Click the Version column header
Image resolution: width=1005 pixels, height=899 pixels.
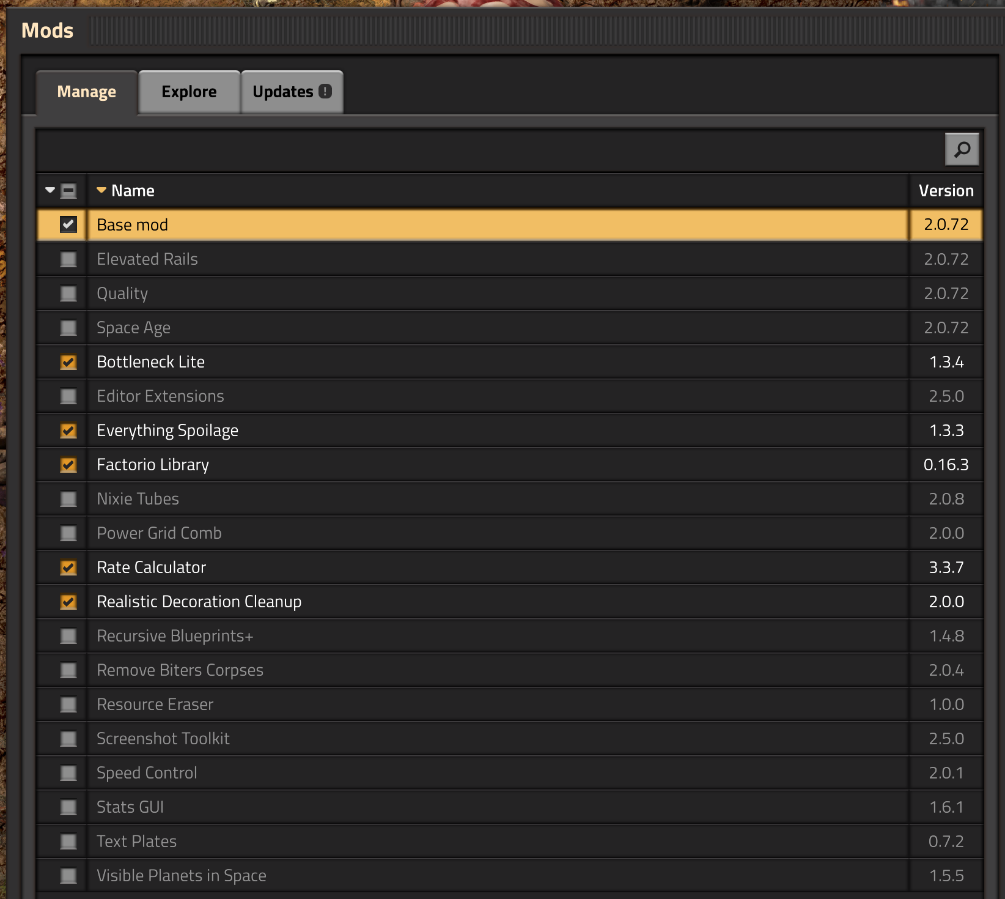(x=946, y=191)
